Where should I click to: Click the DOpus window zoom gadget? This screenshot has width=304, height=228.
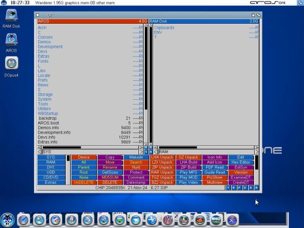[253, 15]
